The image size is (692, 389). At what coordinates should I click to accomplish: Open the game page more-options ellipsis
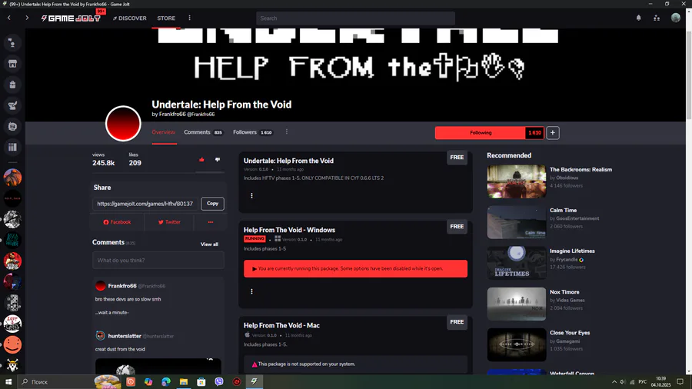pyautogui.click(x=287, y=132)
